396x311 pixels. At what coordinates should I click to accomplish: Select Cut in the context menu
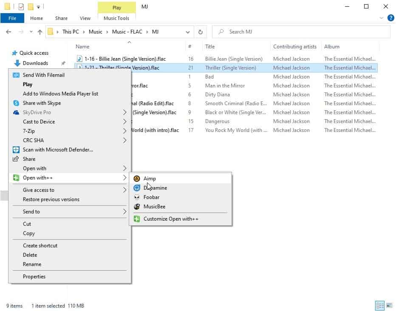click(70, 224)
